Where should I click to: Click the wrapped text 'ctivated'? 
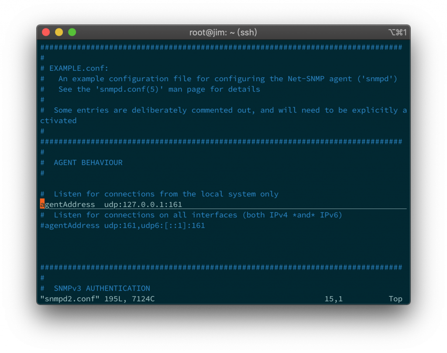click(58, 121)
